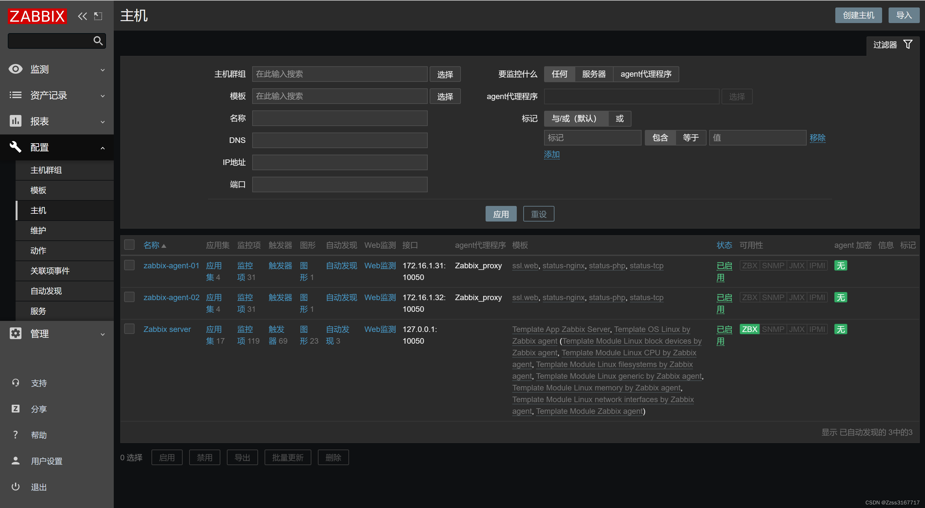Click 选择 button for 模板 filter
The width and height of the screenshot is (925, 508).
445,96
